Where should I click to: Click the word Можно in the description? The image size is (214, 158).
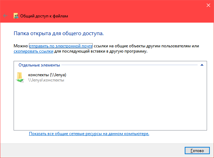(x=21, y=46)
